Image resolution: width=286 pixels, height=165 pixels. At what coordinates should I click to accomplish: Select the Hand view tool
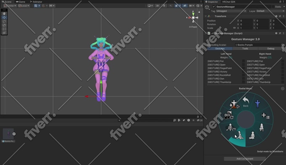click(4, 13)
